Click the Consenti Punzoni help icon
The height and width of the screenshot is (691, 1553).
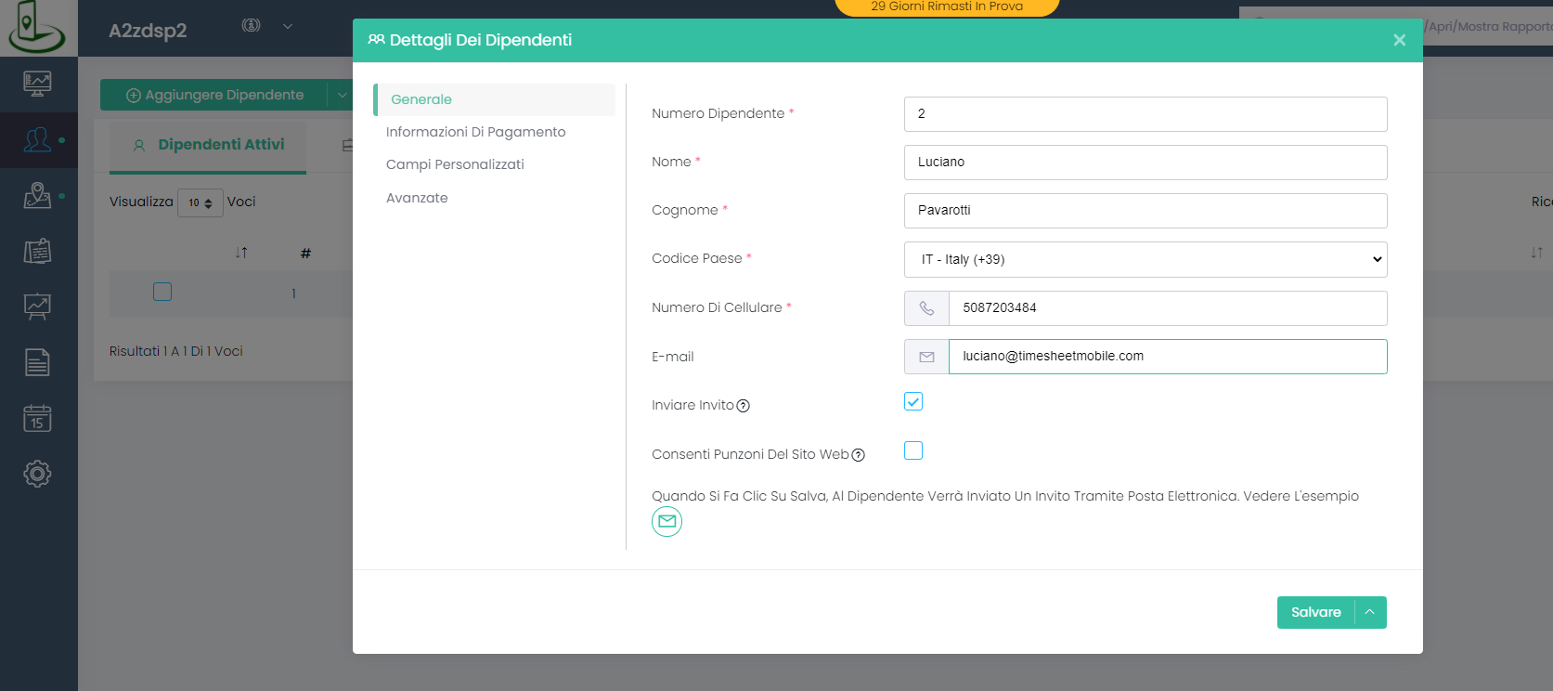pos(858,455)
